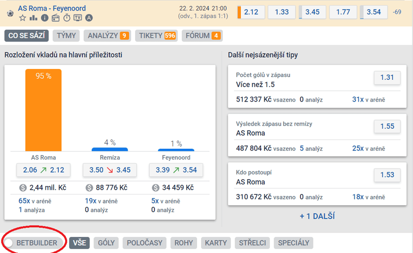Click the 2,44 mil. Kč amount
Viewport: 413px width, 253px height.
pyautogui.click(x=48, y=188)
